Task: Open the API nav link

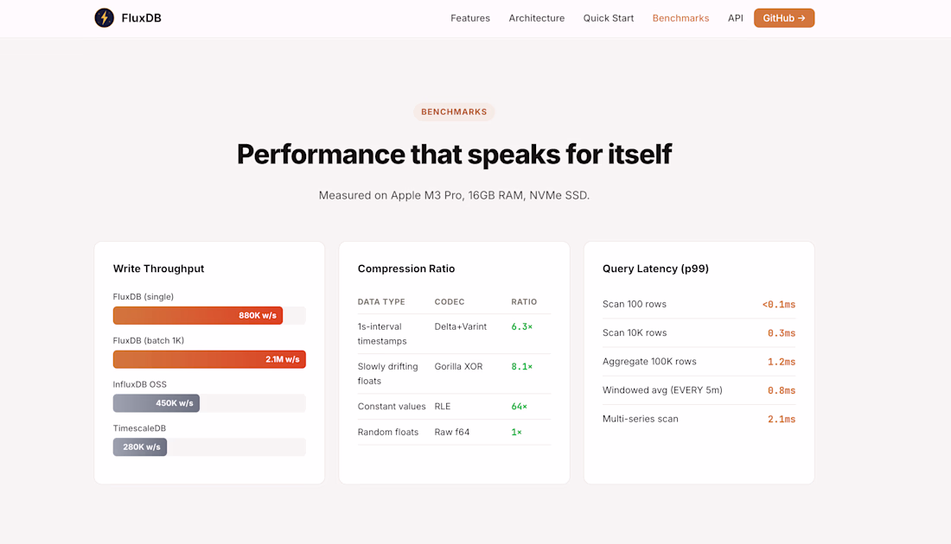Action: (x=735, y=18)
